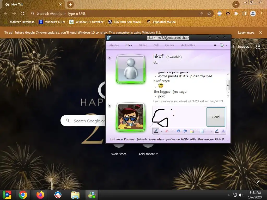Viewport: 267px width, 200px height.
Task: Expand the grid background dropdown arrow
Action: click(206, 131)
